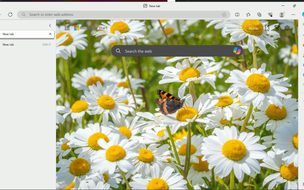This screenshot has width=304, height=190.
Task: Open Microsoft Rewards trophy icon
Action: click(277, 28)
